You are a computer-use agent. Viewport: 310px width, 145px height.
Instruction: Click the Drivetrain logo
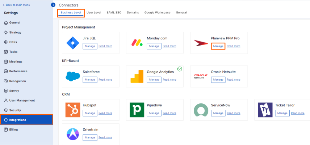tap(73, 134)
